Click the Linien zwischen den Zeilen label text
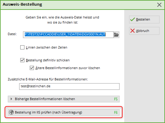The height and width of the screenshot is (123, 165). click(46, 47)
